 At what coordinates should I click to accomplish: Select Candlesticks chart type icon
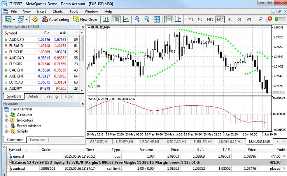click(116, 19)
